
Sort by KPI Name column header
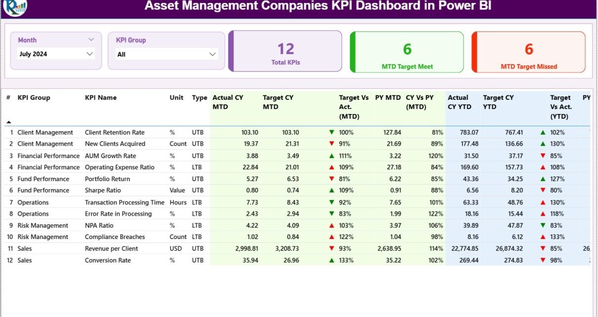click(x=101, y=98)
